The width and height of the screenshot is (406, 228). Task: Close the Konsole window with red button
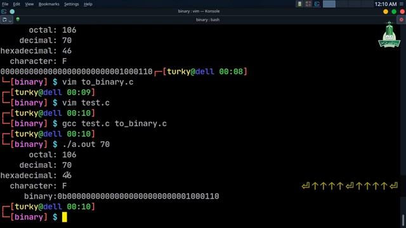coord(402,11)
